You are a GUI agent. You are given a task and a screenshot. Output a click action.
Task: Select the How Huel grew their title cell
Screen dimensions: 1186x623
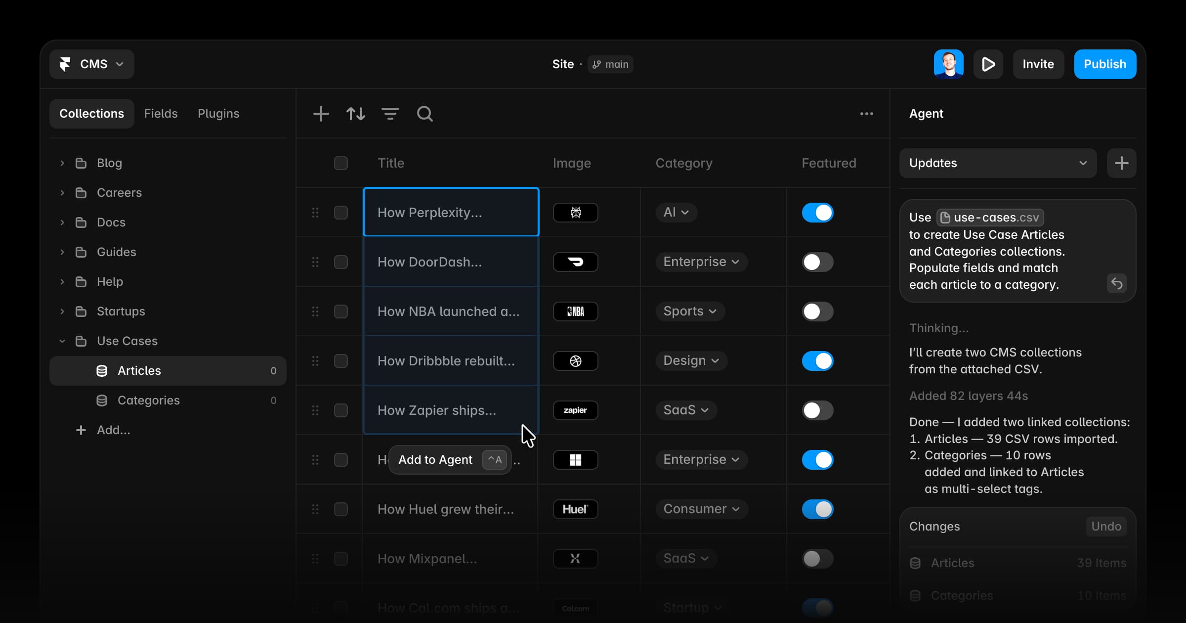(450, 509)
